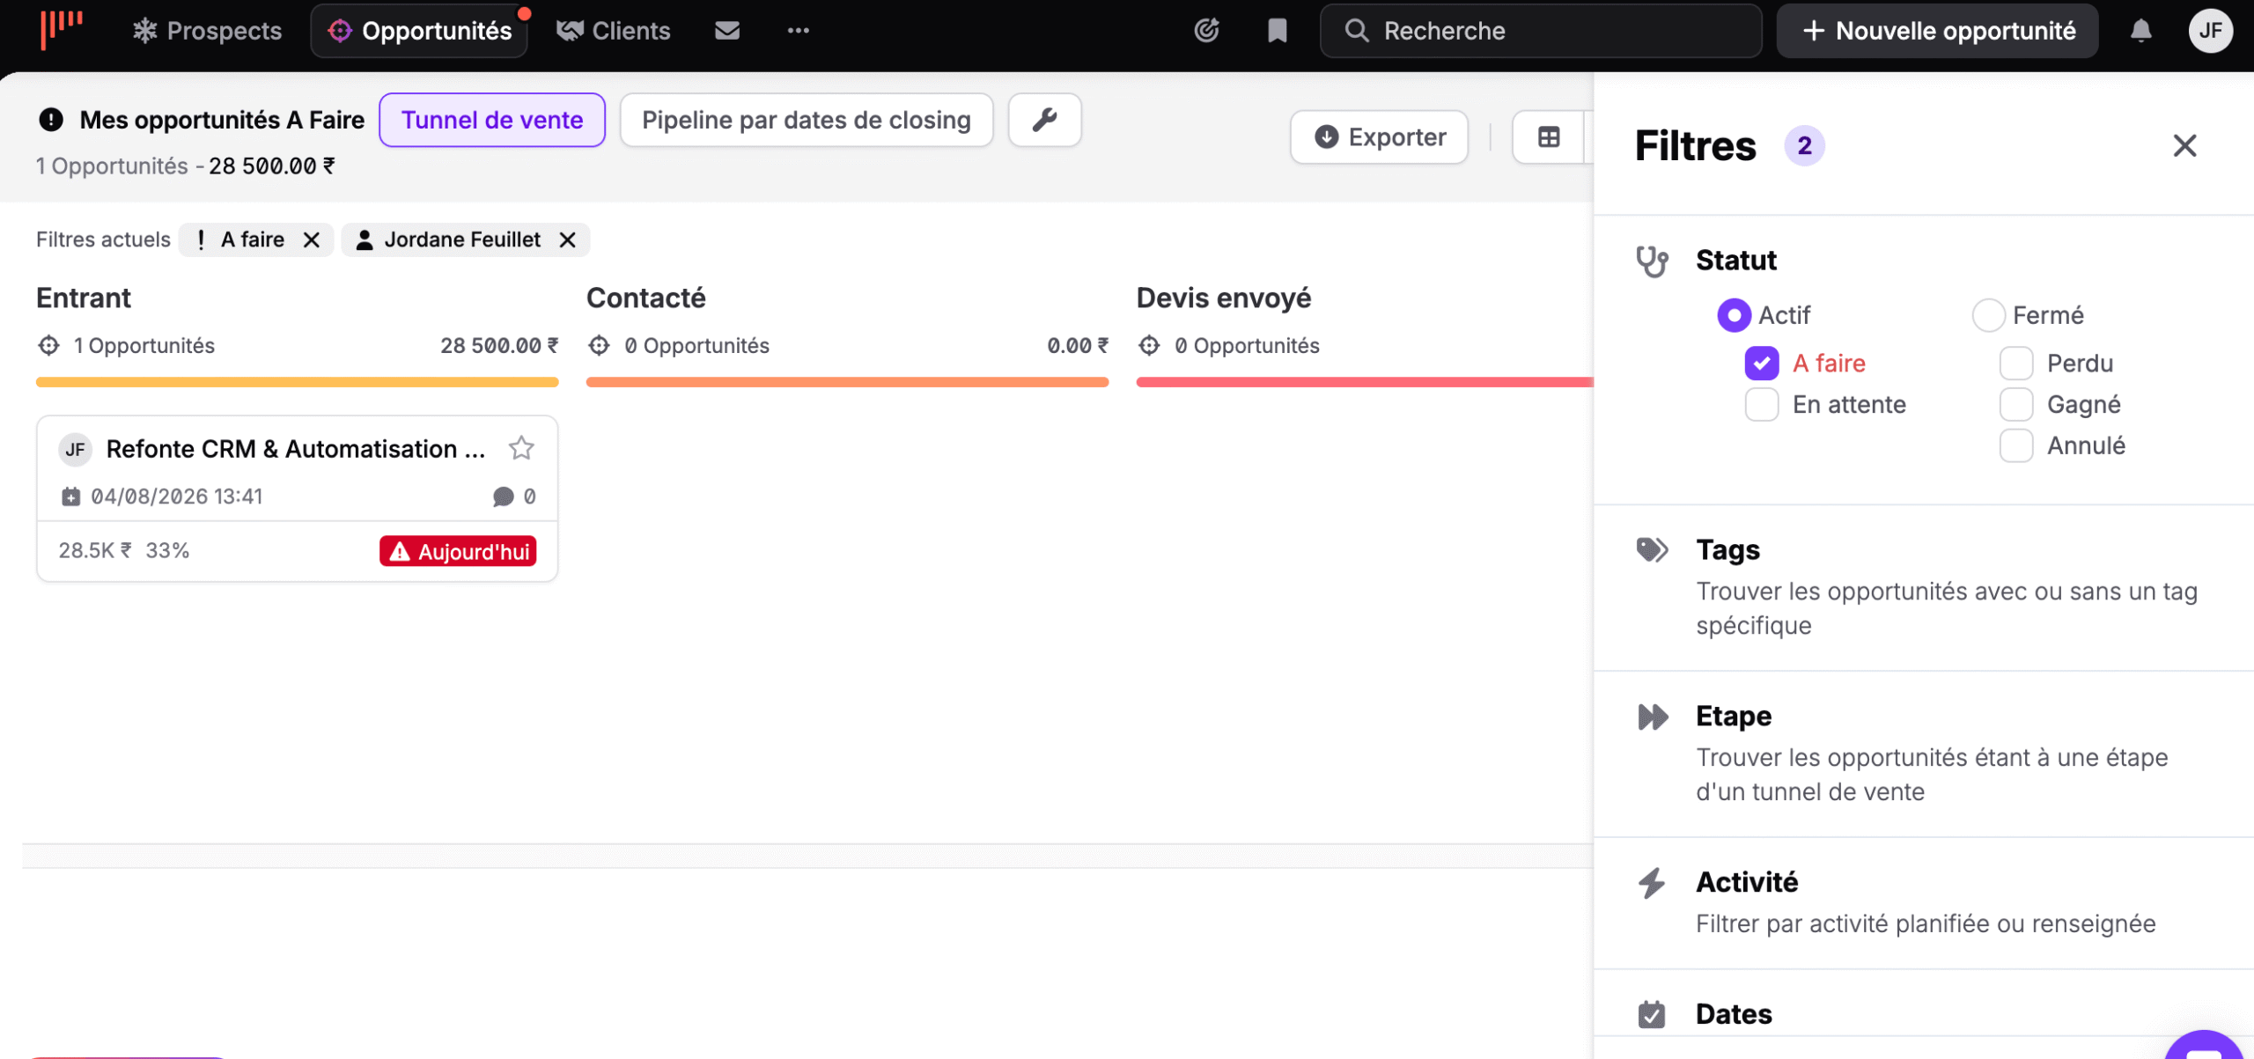Open the Refonte CRM & Automatisation card

(297, 498)
